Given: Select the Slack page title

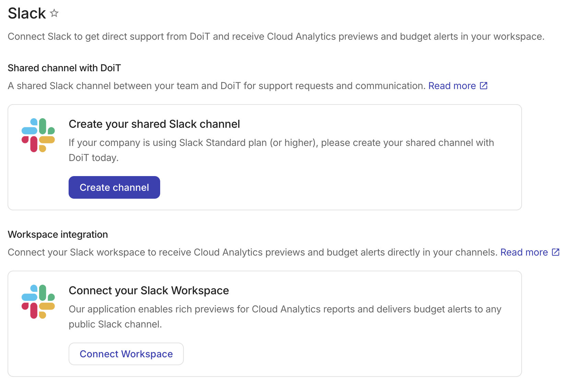Looking at the screenshot, I should point(27,13).
